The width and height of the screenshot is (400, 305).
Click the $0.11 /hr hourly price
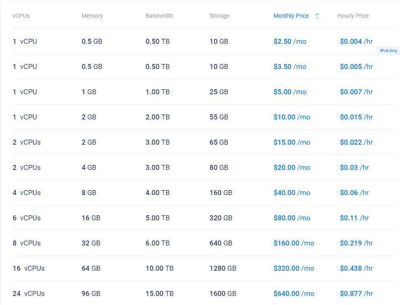click(x=354, y=218)
